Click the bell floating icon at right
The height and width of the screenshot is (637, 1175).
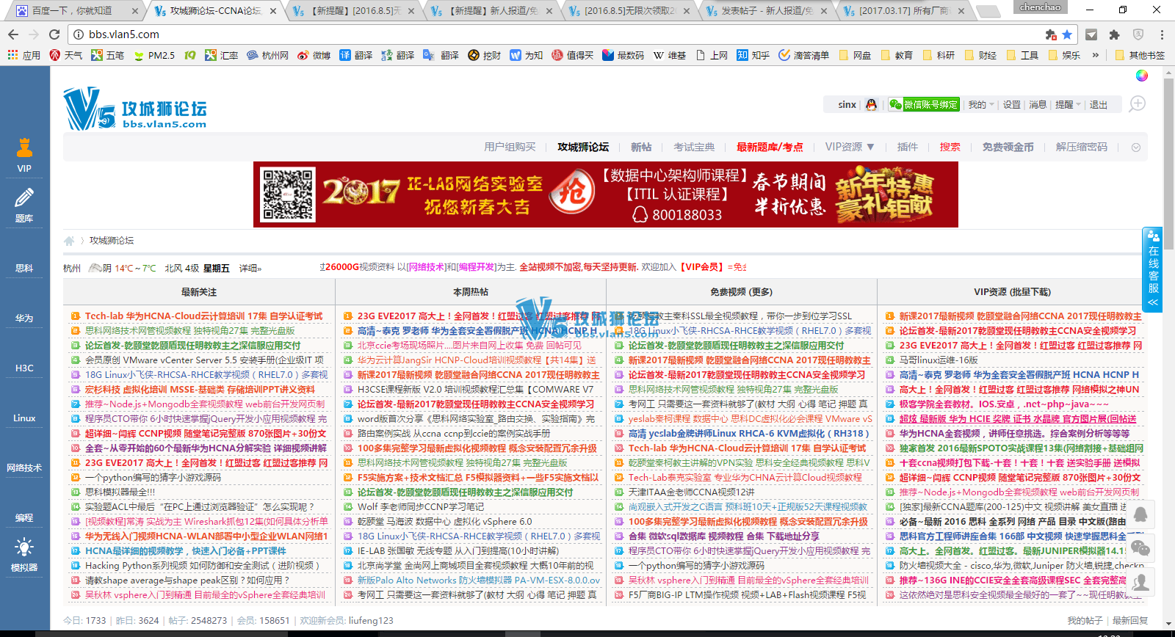(1140, 514)
